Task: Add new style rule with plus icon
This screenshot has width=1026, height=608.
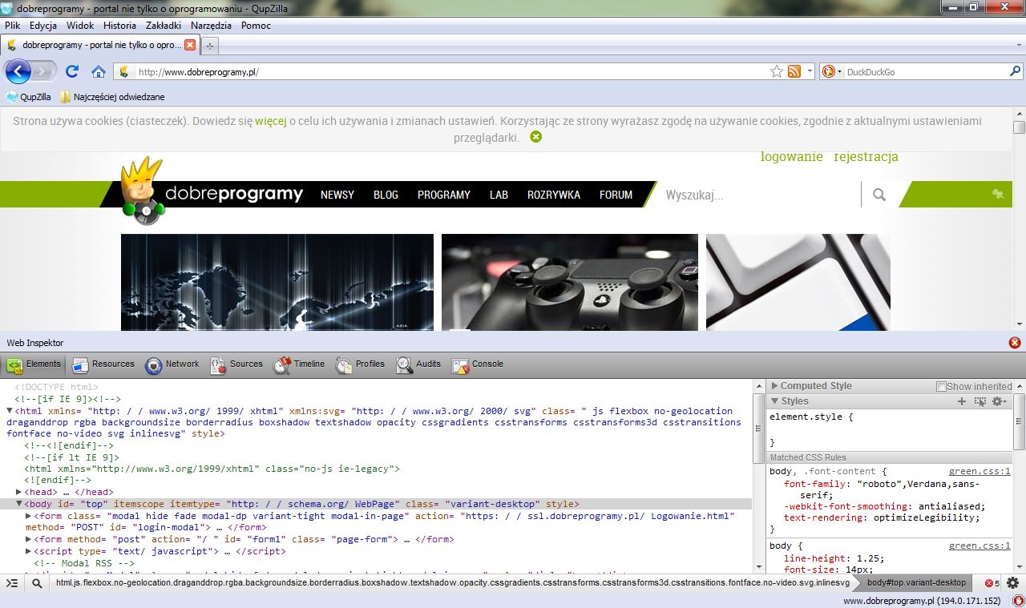Action: (962, 401)
